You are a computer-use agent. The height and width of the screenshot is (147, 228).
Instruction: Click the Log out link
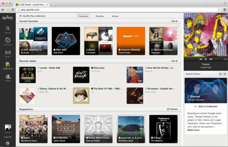point(8,137)
